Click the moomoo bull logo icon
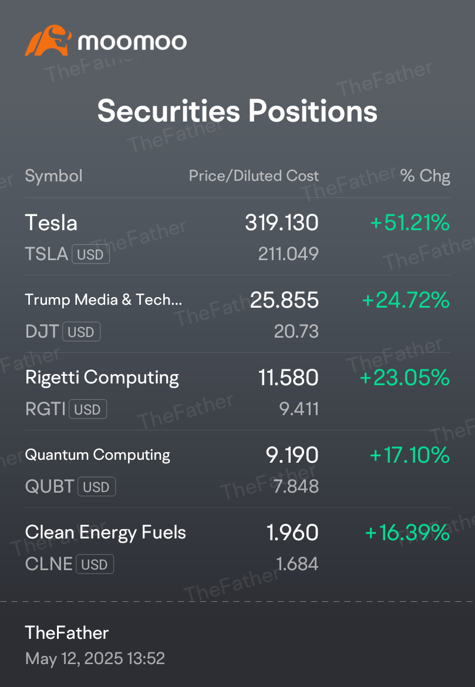This screenshot has width=475, height=687. [48, 41]
